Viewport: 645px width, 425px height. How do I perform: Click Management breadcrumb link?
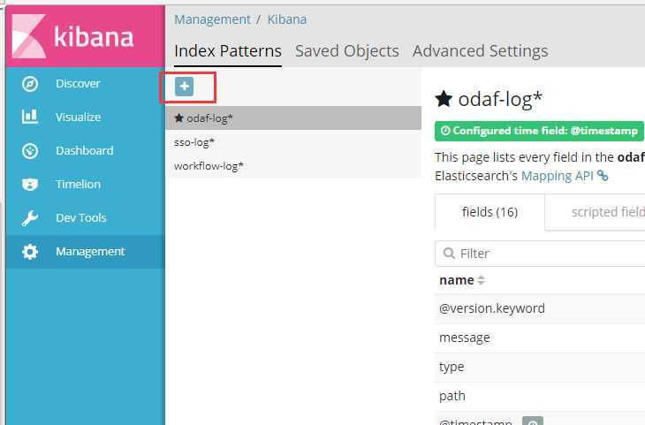(212, 19)
